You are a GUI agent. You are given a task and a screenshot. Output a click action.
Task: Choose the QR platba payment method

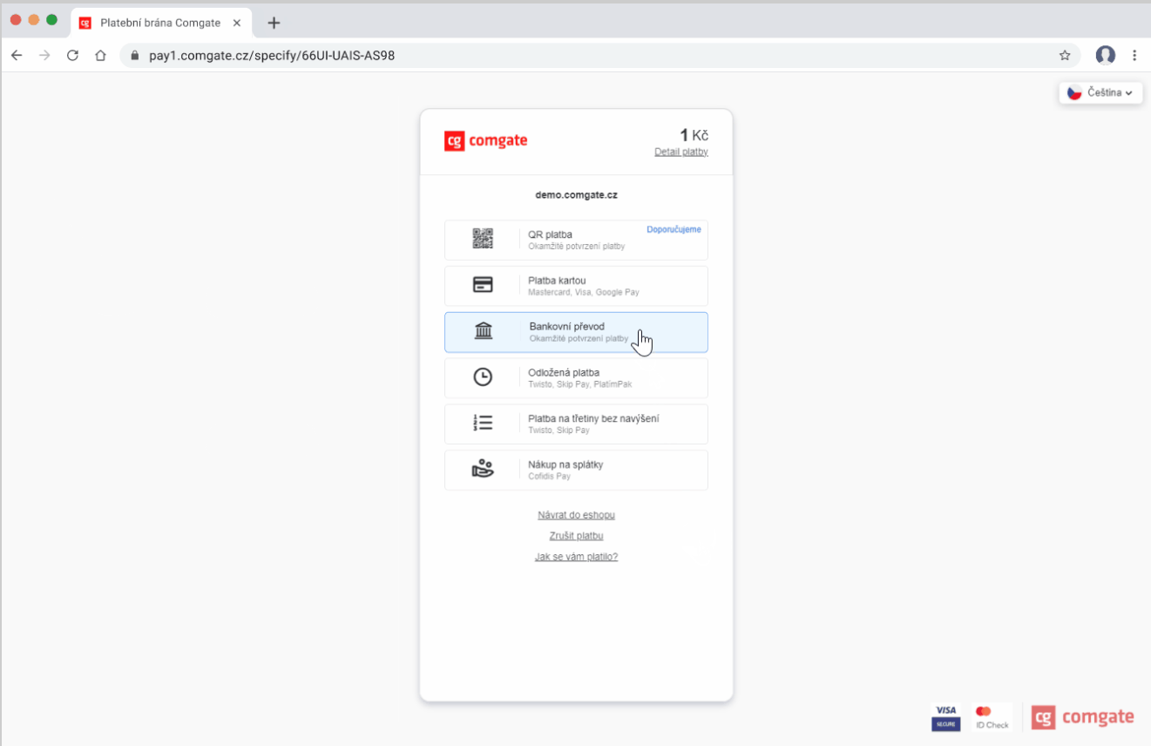pyautogui.click(x=576, y=240)
